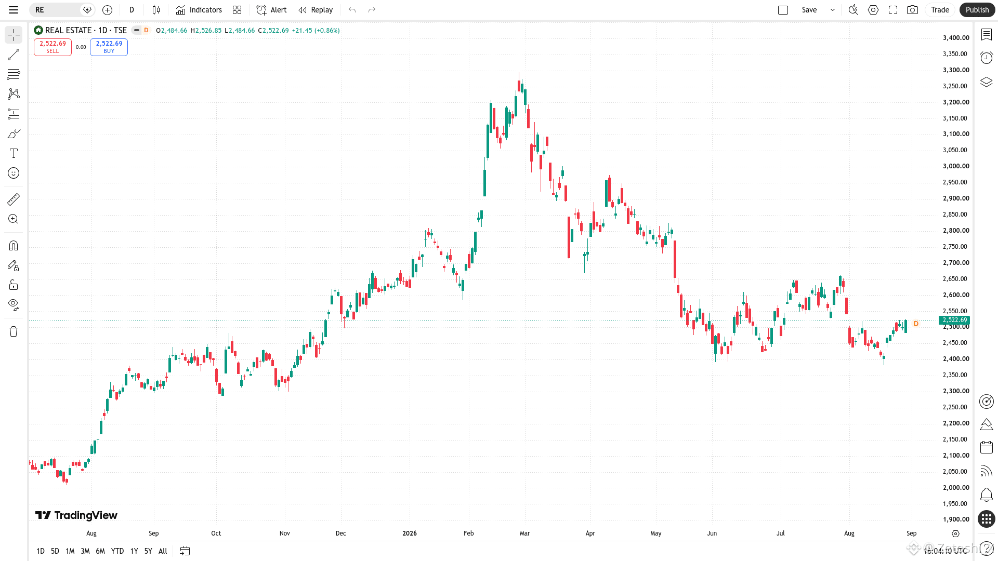Select the text annotation tool

pyautogui.click(x=14, y=153)
